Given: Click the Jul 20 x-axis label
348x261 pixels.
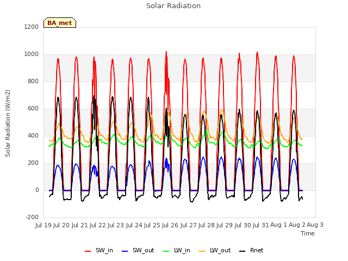Looking at the screenshot, I should pos(61,225).
